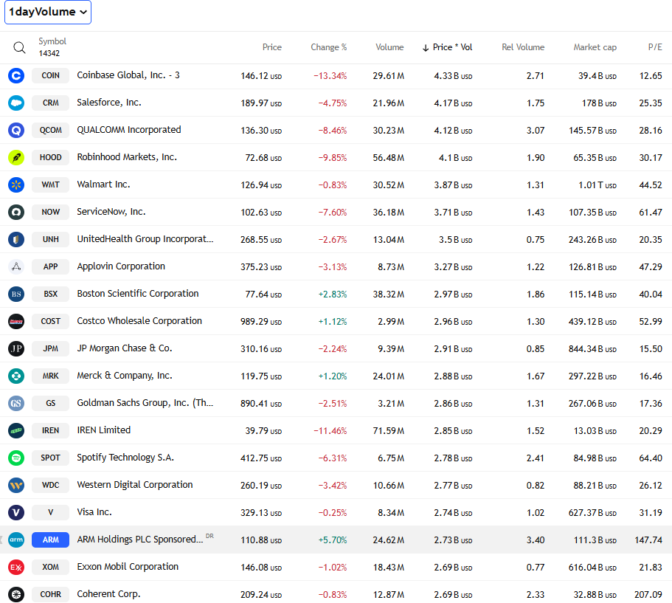Select the HOOD ticker badge
The image size is (672, 603).
51,158
